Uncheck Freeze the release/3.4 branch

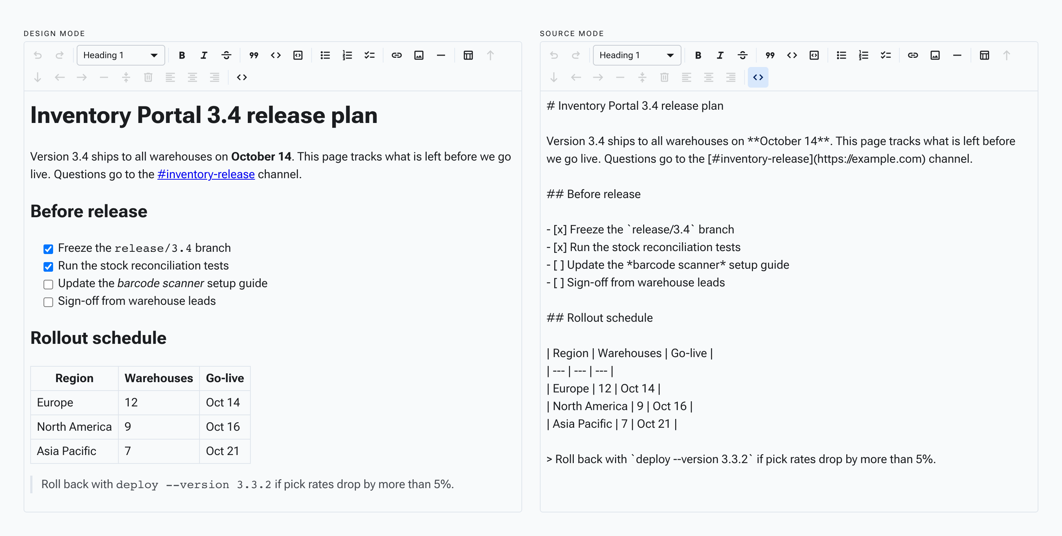pyautogui.click(x=48, y=249)
